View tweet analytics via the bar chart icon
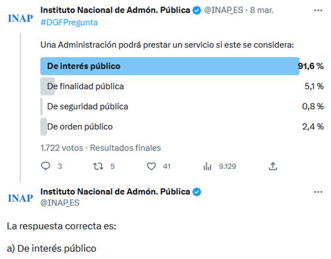The height and width of the screenshot is (259, 331). tap(207, 166)
